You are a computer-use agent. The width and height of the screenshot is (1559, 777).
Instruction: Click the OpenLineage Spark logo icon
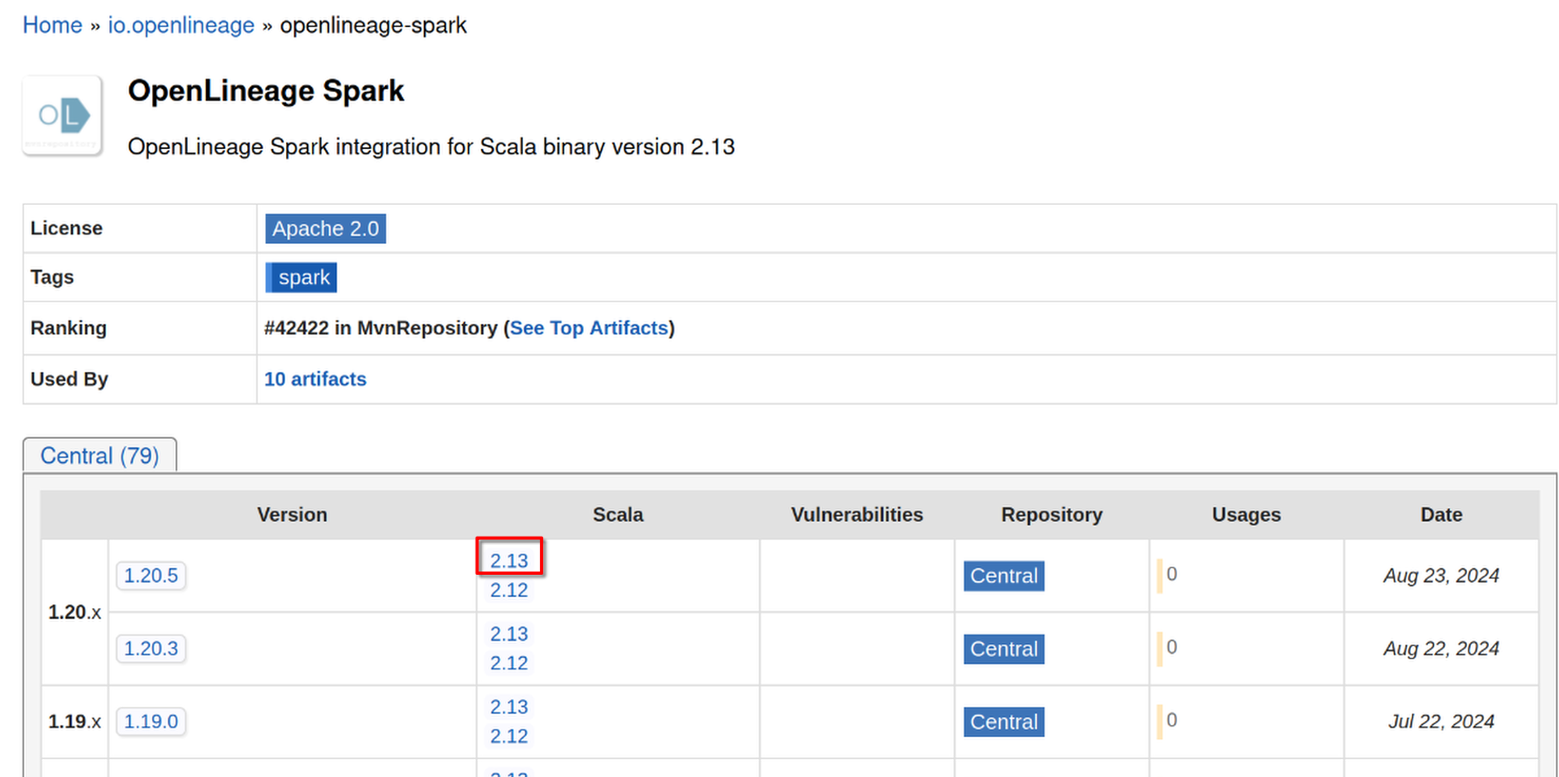(62, 115)
